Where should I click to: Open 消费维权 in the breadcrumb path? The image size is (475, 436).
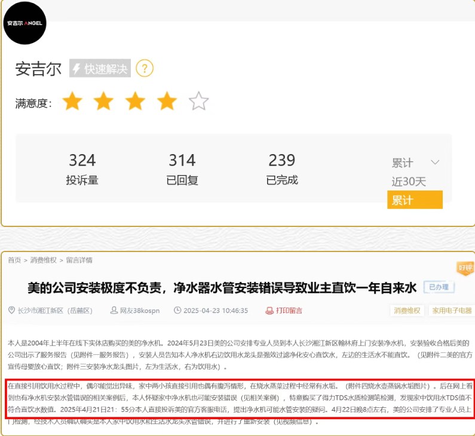coord(43,260)
